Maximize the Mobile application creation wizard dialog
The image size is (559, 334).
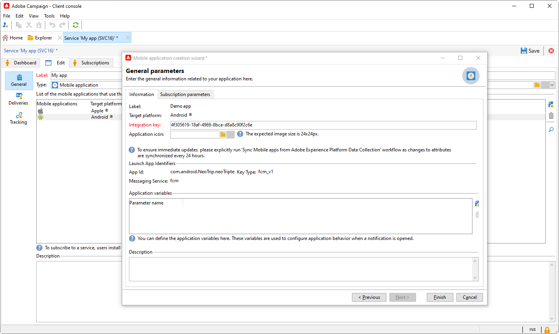point(460,58)
